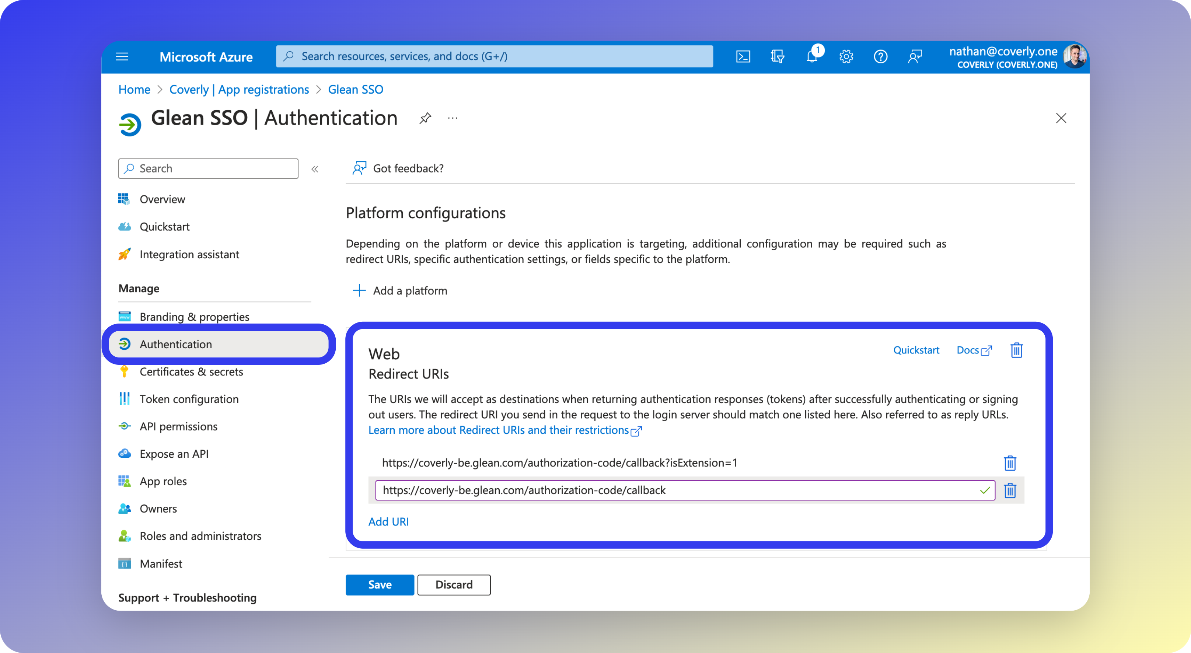Open Certificates & secrets menu item

click(x=191, y=371)
